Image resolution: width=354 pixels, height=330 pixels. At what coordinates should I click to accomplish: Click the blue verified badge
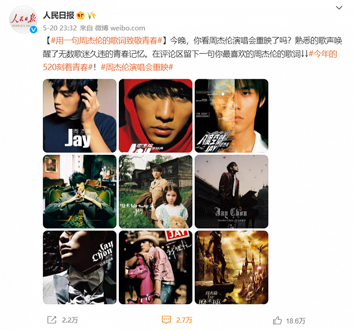[34, 29]
